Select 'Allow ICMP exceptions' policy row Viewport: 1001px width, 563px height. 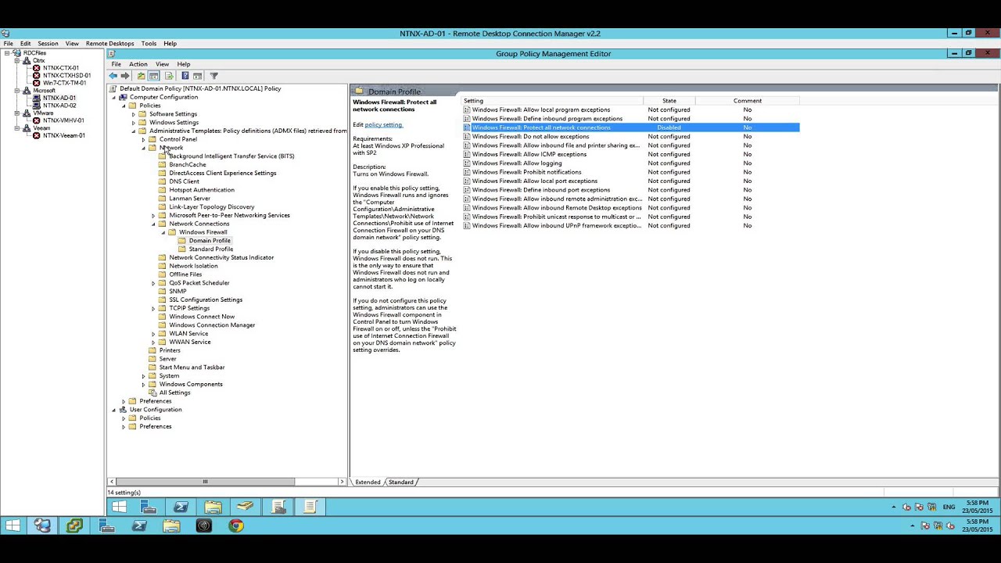631,155
